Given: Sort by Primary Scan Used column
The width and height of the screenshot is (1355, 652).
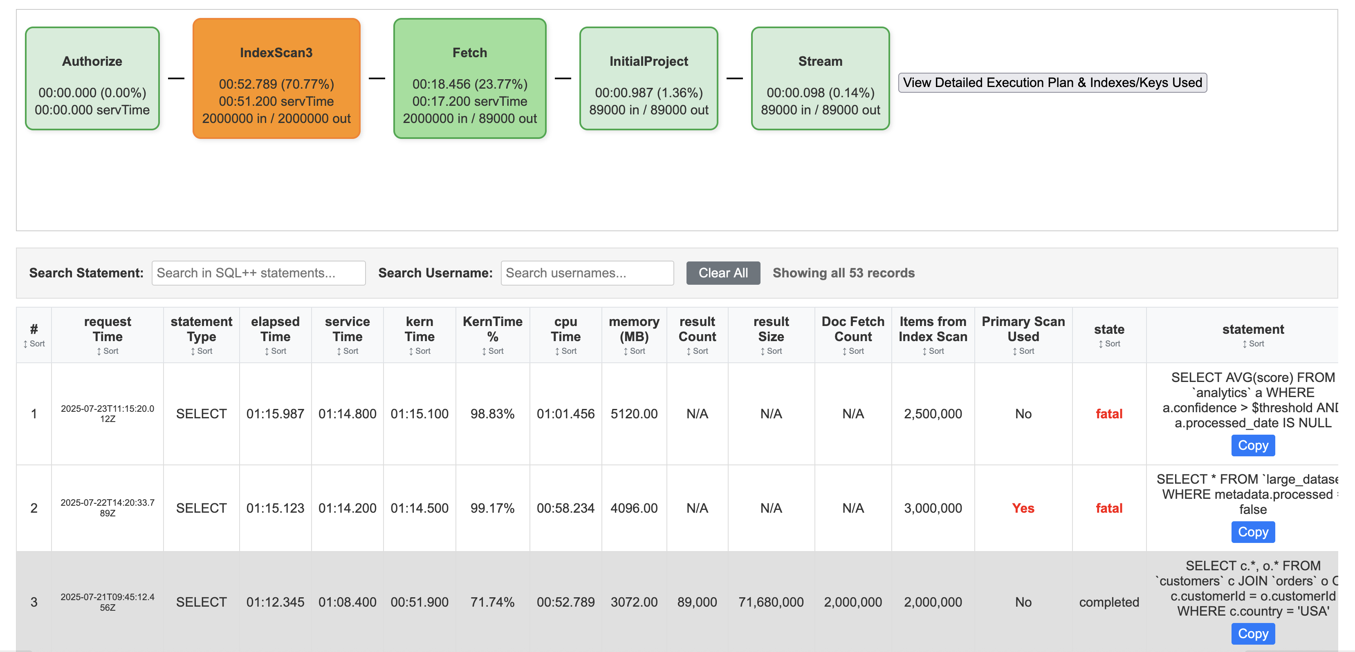Looking at the screenshot, I should point(1023,351).
